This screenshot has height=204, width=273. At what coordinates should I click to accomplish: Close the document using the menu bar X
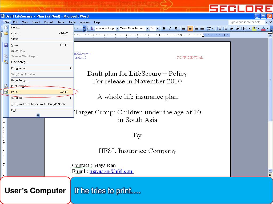[x=271, y=22]
